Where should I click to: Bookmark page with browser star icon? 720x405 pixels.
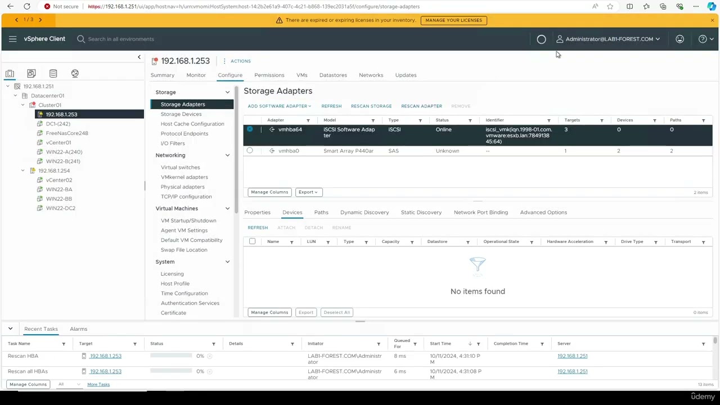[610, 7]
